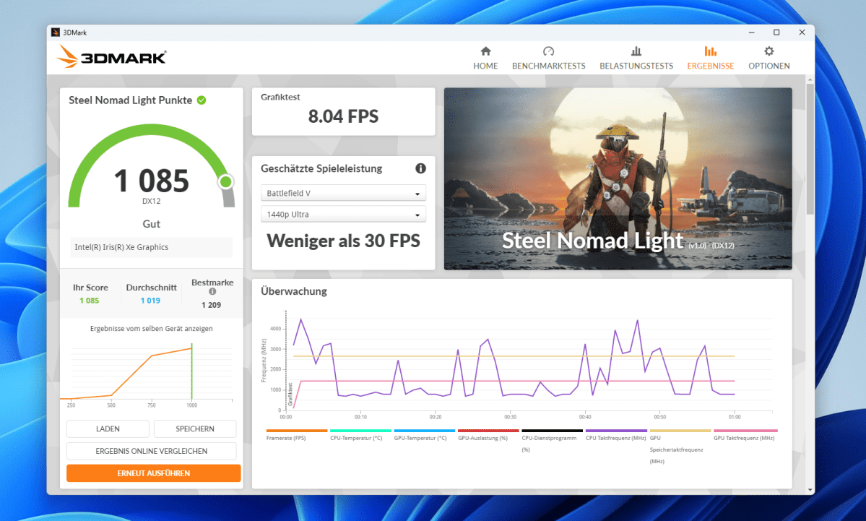Screen dimensions: 866x521
Task: Toggle GPU Speichertaktfrequenz yellow legend swatch
Action: pos(680,431)
